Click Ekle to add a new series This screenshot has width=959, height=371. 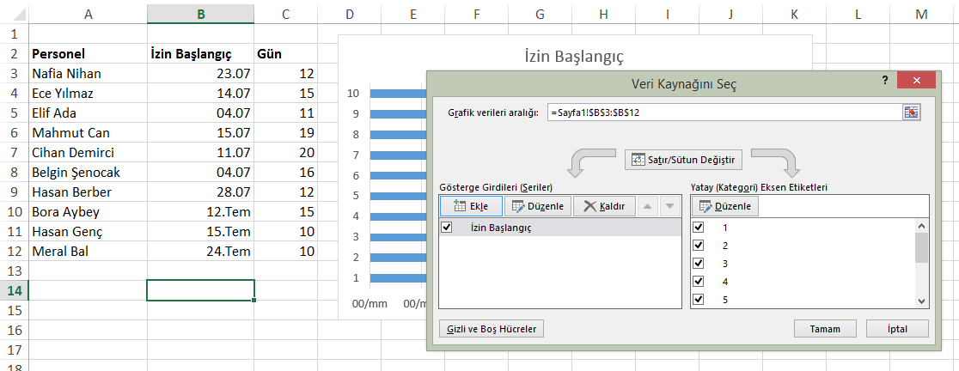(x=470, y=206)
